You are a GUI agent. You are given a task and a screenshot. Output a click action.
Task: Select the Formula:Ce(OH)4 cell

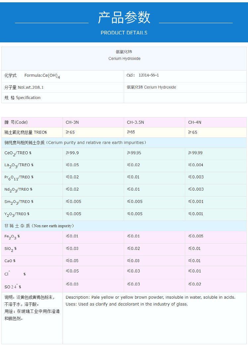coord(42,76)
